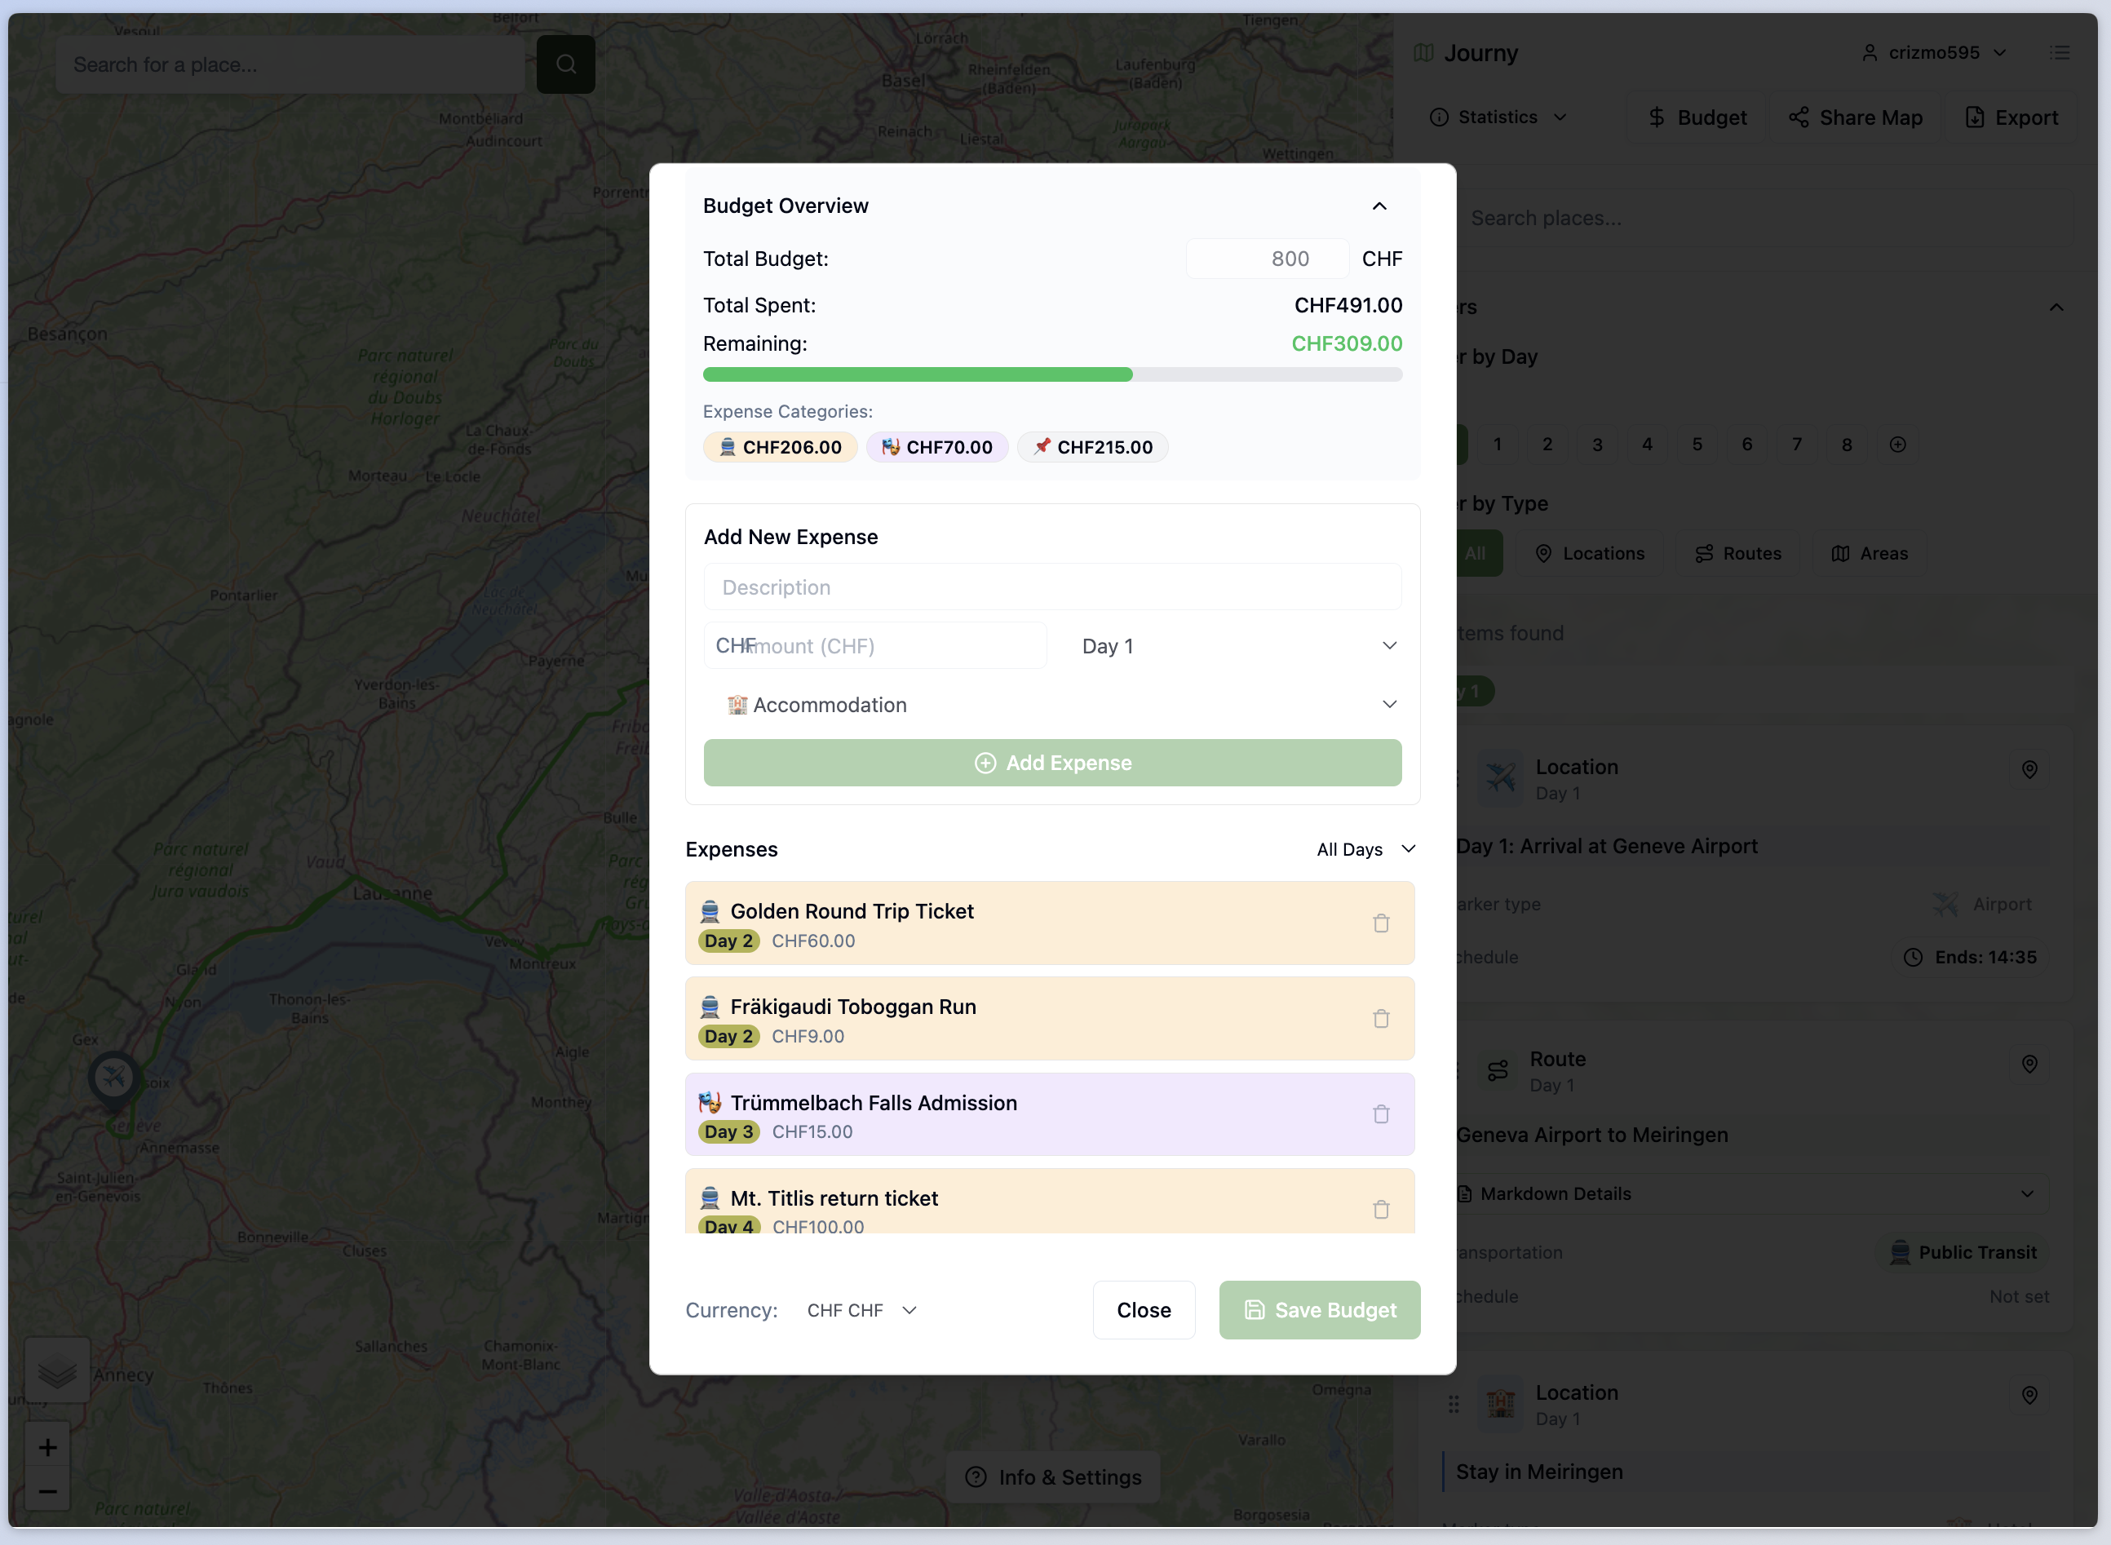2111x1545 pixels.
Task: Click the Close button in dialog
Action: pos(1144,1310)
